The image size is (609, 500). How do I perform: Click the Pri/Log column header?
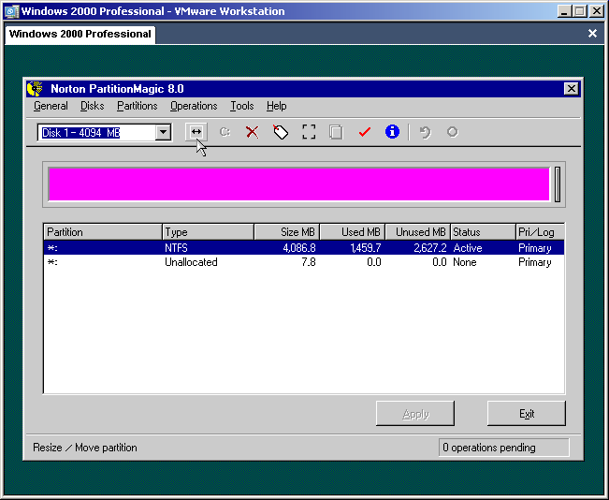541,232
